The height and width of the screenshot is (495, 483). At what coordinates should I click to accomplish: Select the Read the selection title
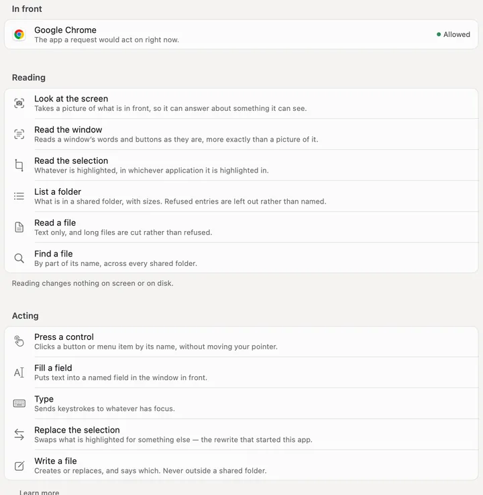(x=71, y=161)
